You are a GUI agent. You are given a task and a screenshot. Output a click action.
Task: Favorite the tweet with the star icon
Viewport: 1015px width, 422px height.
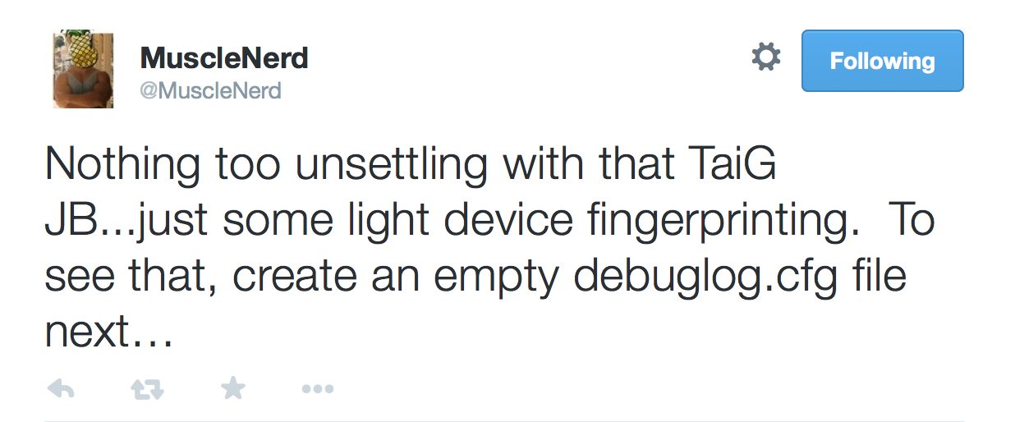click(233, 388)
